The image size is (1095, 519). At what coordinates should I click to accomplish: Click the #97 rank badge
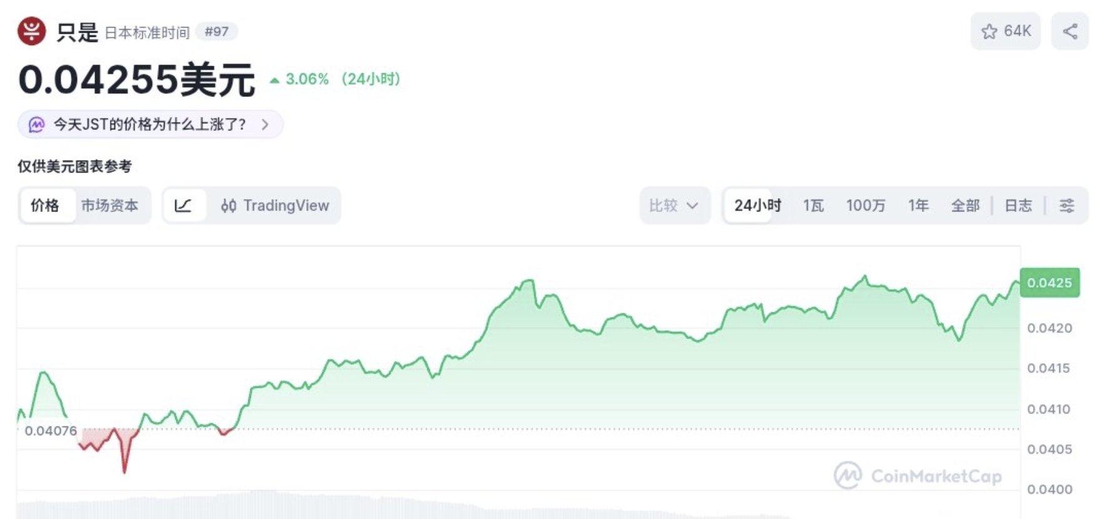pos(216,31)
